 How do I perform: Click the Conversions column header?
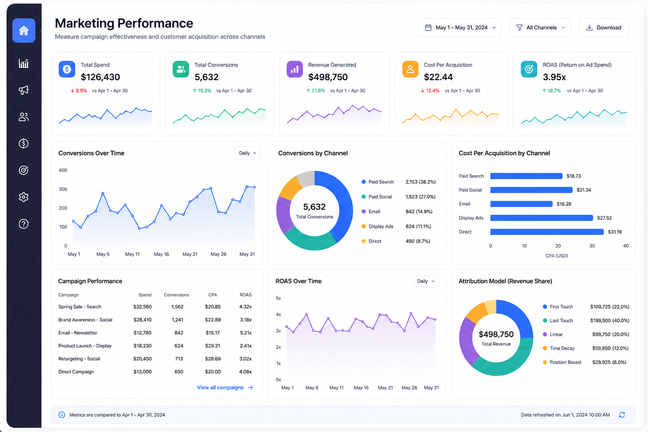176,295
